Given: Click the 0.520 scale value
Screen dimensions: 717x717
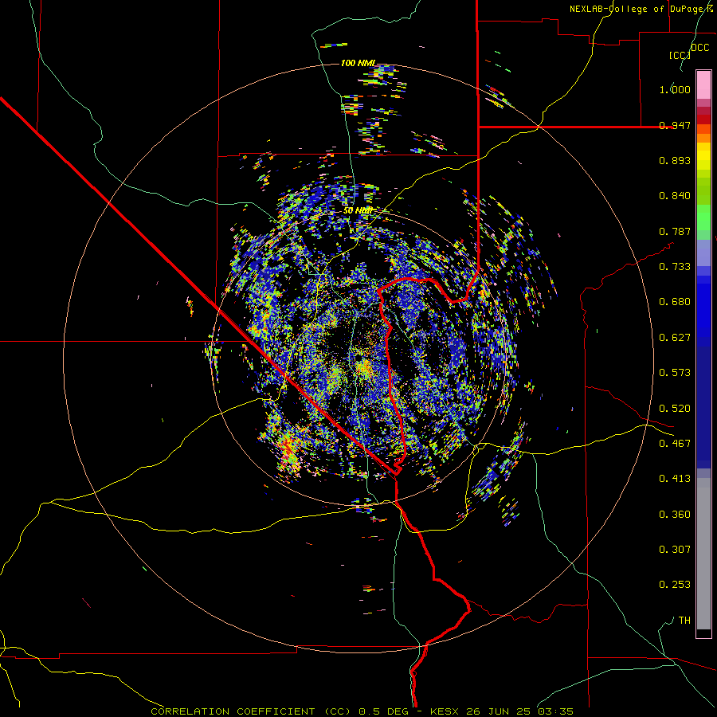Looking at the screenshot, I should tap(675, 409).
